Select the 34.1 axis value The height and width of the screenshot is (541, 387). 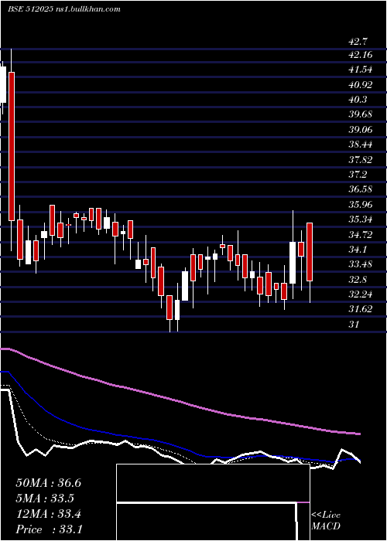(x=358, y=249)
